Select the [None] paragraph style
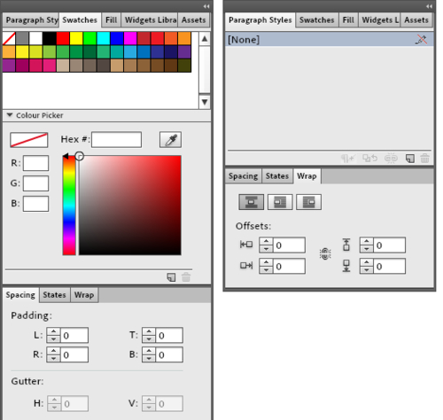Image resolution: width=443 pixels, height=420 pixels. click(330, 40)
